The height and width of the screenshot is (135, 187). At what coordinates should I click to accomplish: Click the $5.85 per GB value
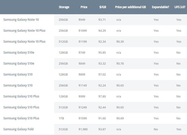[x=101, y=53]
